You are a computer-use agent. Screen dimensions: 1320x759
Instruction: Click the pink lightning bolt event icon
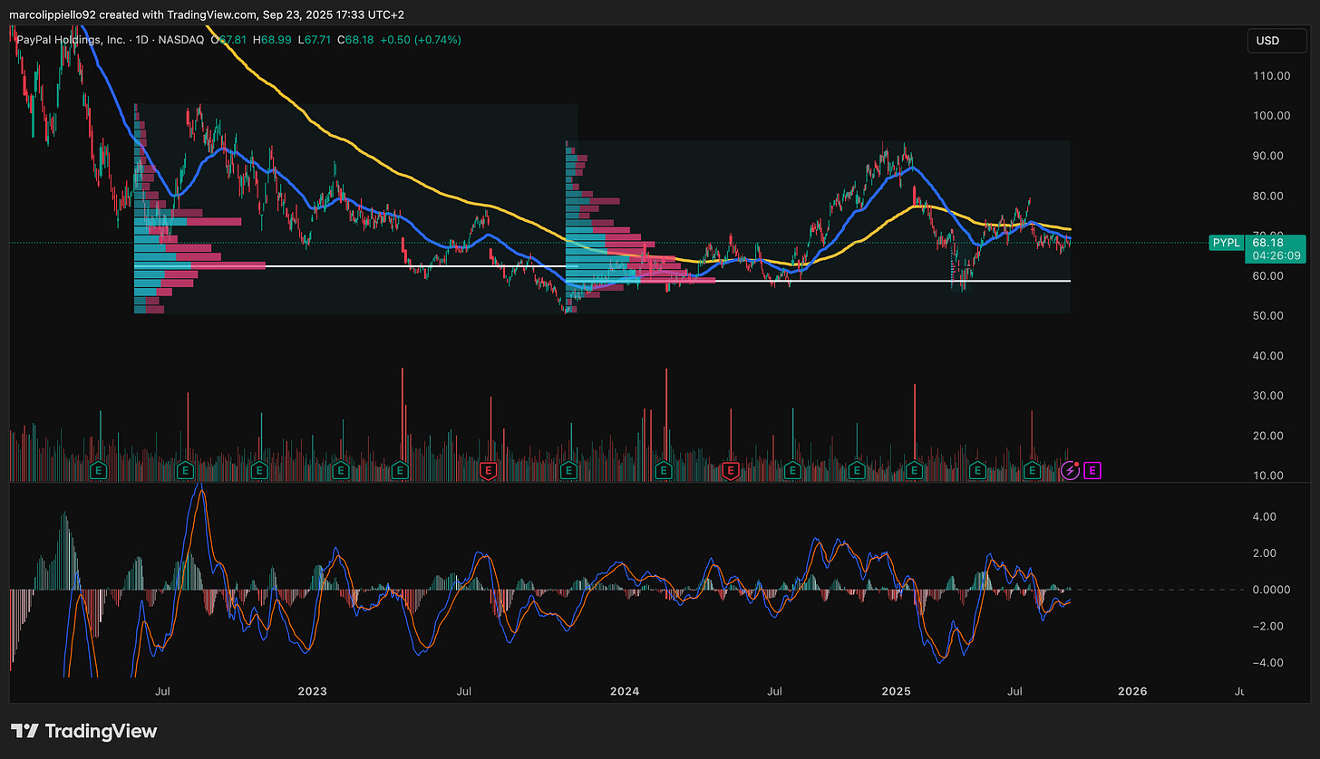(1070, 470)
